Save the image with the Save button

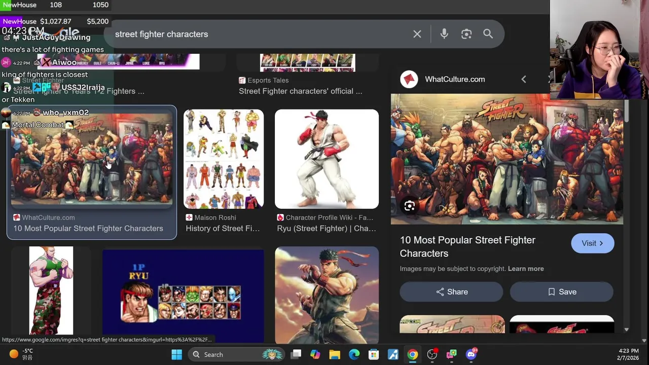tap(562, 292)
